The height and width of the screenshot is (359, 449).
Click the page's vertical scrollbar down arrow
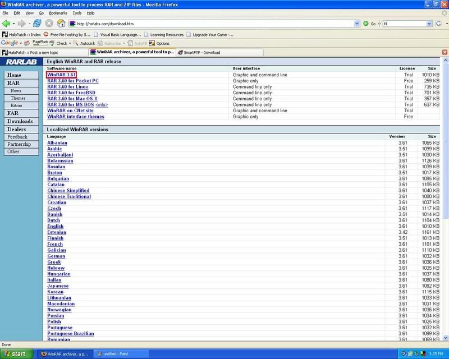pyautogui.click(x=446, y=338)
